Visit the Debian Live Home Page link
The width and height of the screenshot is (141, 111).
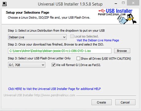point(98,40)
